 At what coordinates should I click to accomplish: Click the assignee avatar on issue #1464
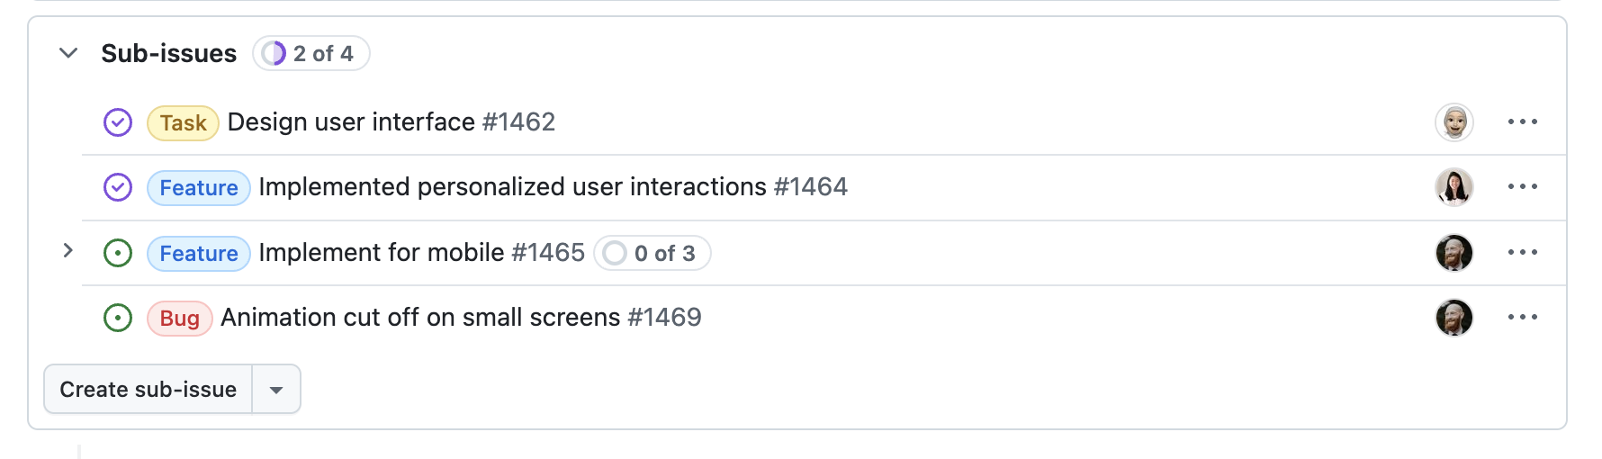1453,187
